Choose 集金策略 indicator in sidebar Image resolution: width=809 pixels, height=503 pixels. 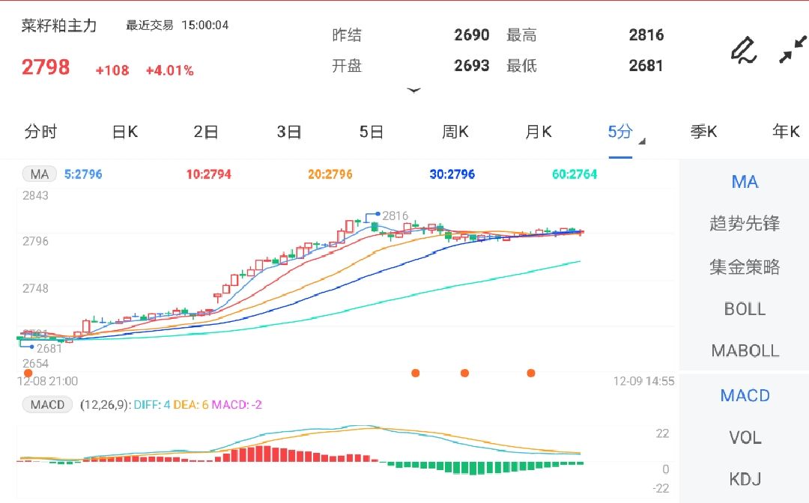pyautogui.click(x=745, y=267)
